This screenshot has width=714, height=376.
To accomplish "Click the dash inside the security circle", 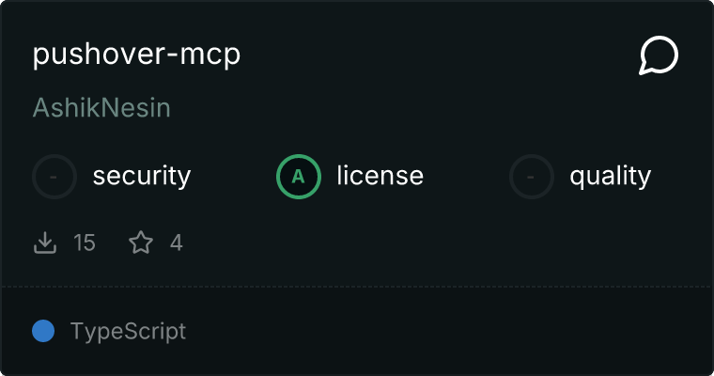I will pos(54,177).
